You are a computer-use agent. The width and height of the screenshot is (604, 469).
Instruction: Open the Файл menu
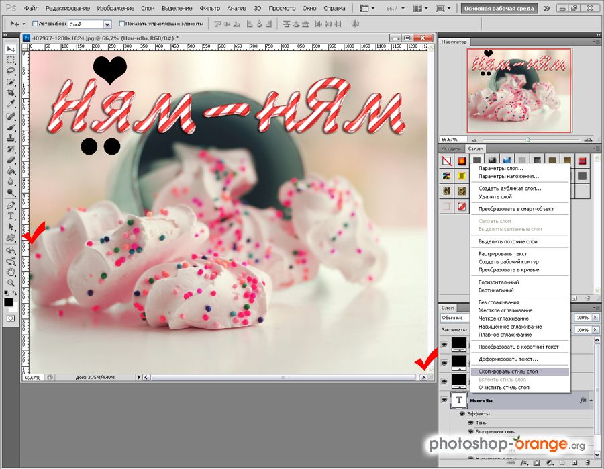pos(31,8)
